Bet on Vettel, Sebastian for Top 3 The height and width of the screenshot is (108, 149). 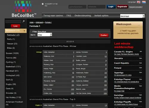coord(59,105)
